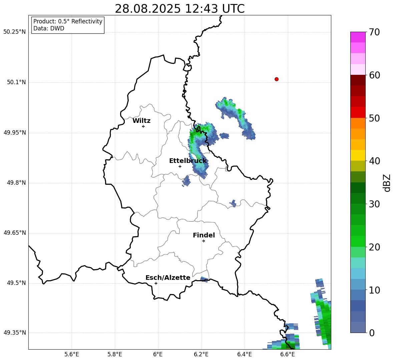Click the 5.8°E longitude label
Image resolution: width=395 pixels, height=361 pixels.
pyautogui.click(x=115, y=354)
